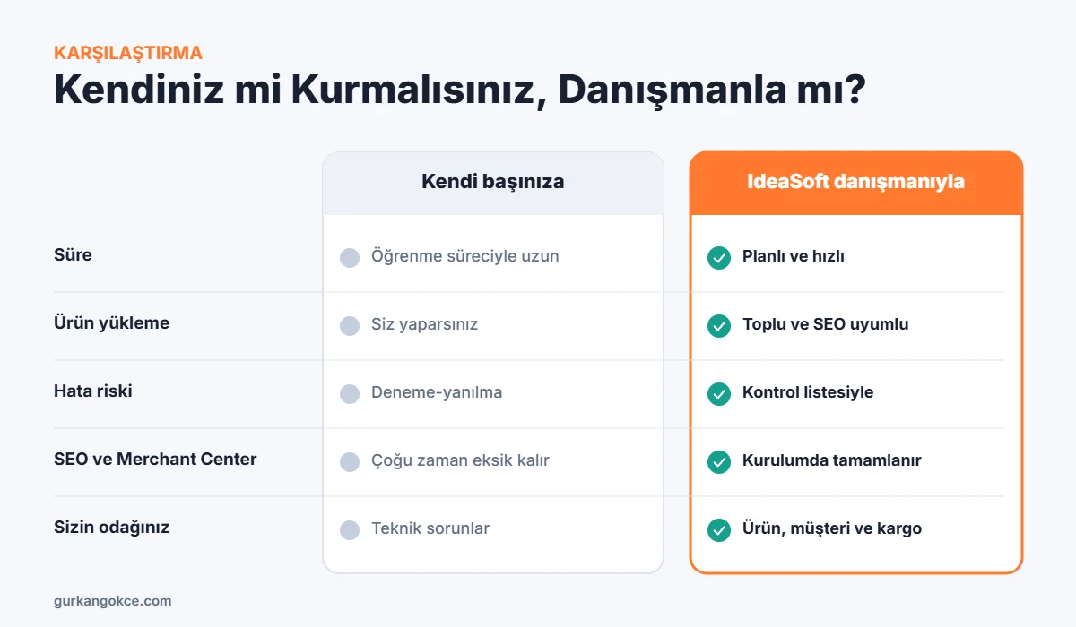Open the gurkangokce.com link
Viewport: 1076px width, 627px height.
point(112,601)
